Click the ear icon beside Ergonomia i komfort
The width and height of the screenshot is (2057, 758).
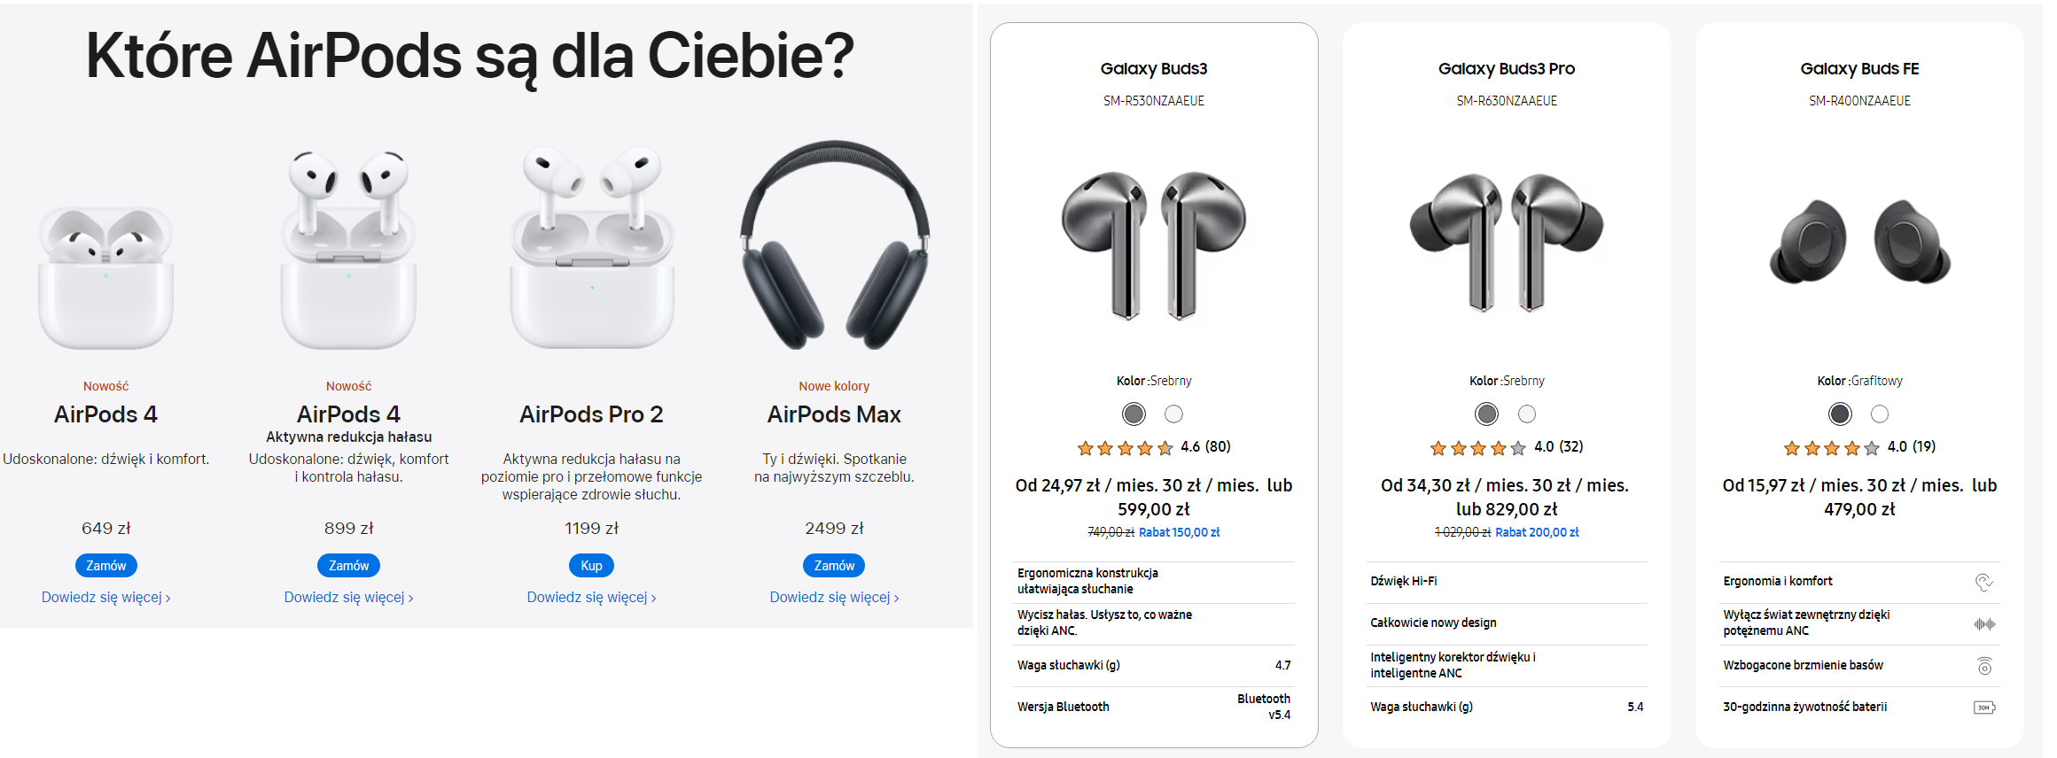point(1983,582)
